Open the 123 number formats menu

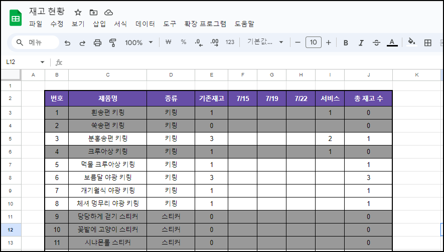click(x=230, y=42)
